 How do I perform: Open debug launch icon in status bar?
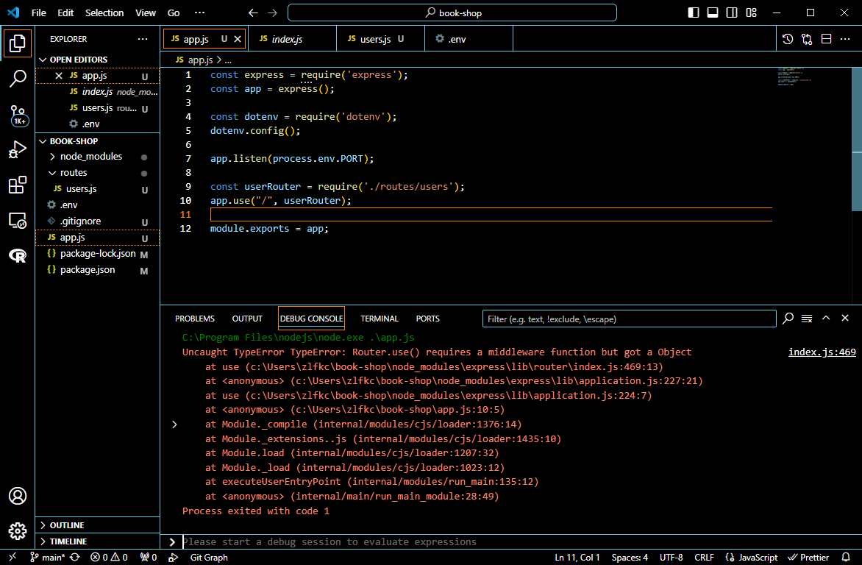(x=173, y=558)
